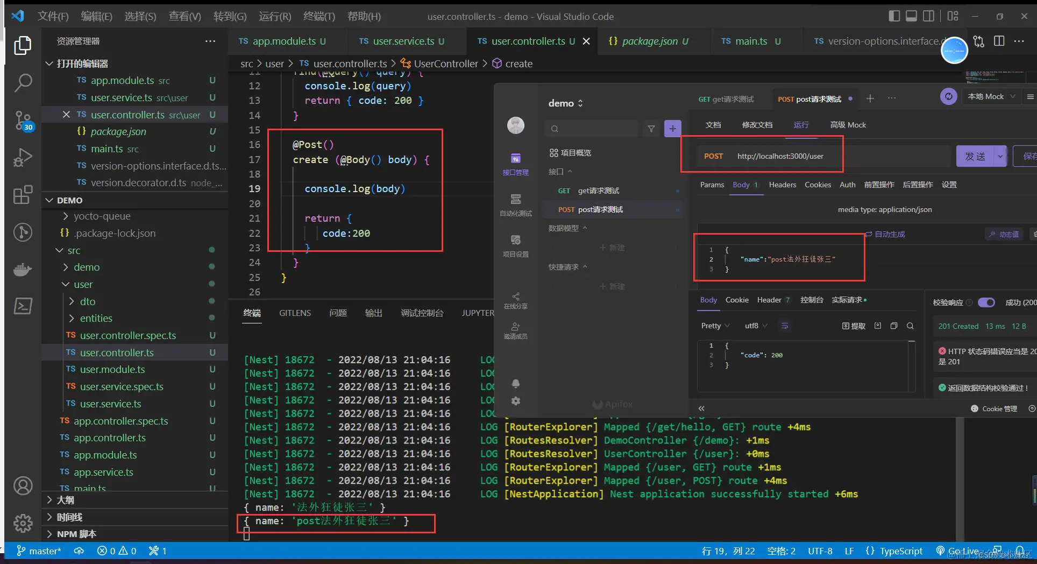Click the notifications bell in status bar
The width and height of the screenshot is (1037, 564).
tap(1019, 551)
